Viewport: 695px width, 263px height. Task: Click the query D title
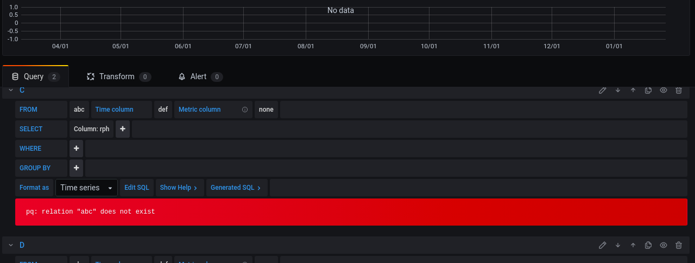[22, 245]
